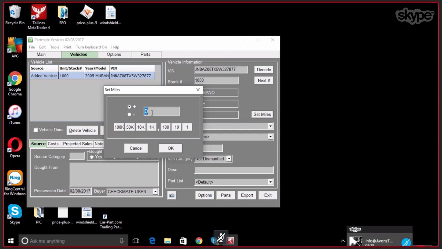Open Microsoft Edge from taskbar
Viewport: 442px width, 249px height.
pos(152,241)
